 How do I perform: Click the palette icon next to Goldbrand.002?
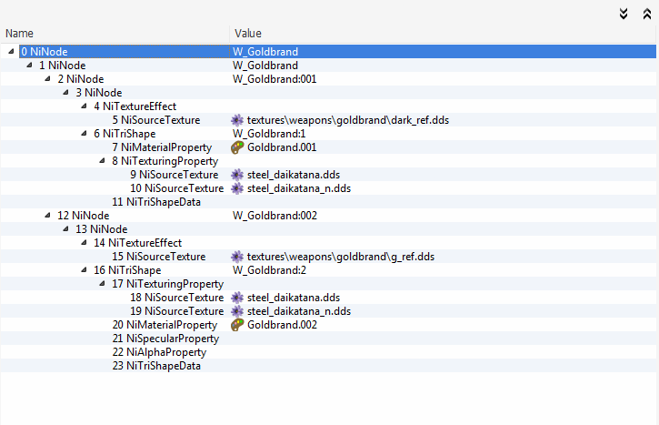pos(238,325)
